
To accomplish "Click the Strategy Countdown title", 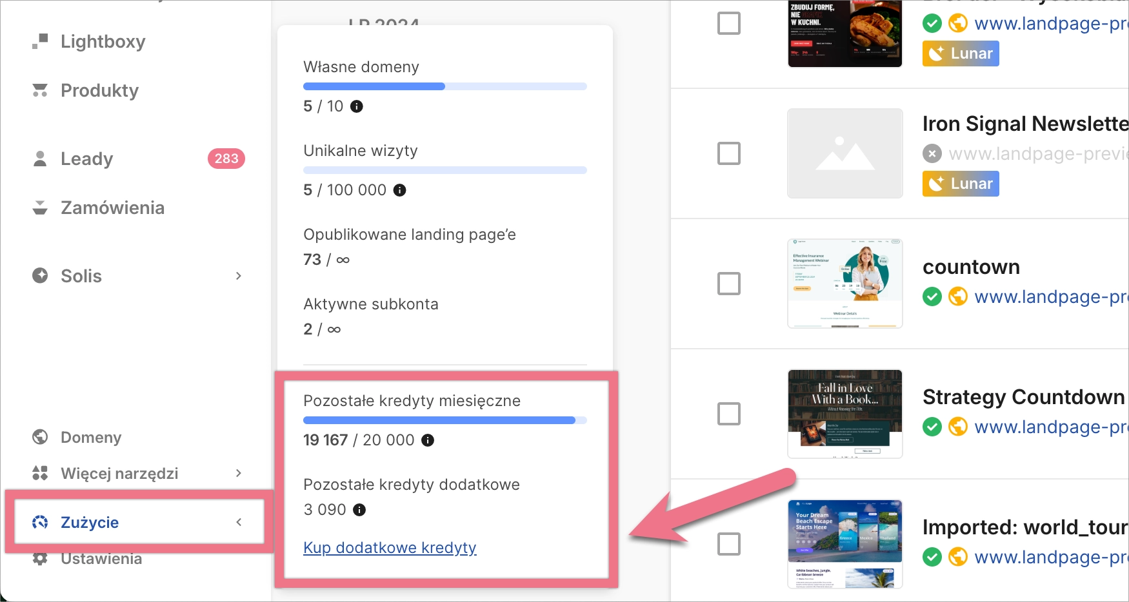I will (x=1024, y=397).
